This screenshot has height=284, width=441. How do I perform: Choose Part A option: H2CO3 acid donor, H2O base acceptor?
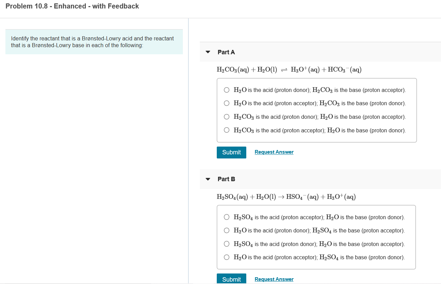(x=227, y=117)
